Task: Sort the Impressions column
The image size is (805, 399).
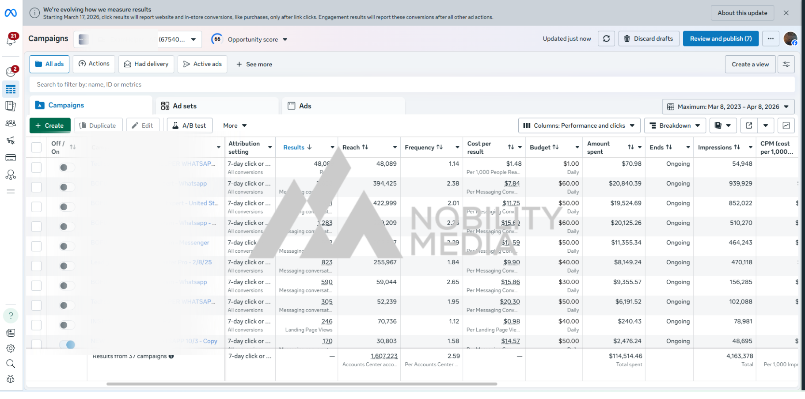Action: pos(737,147)
